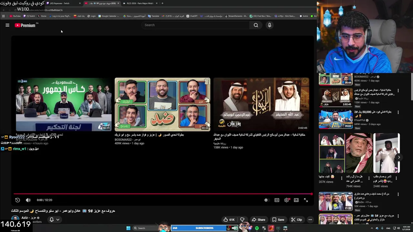Play the BO3OMAR22 endscreen video 30:44
The width and height of the screenshot is (413, 232).
pos(162,104)
